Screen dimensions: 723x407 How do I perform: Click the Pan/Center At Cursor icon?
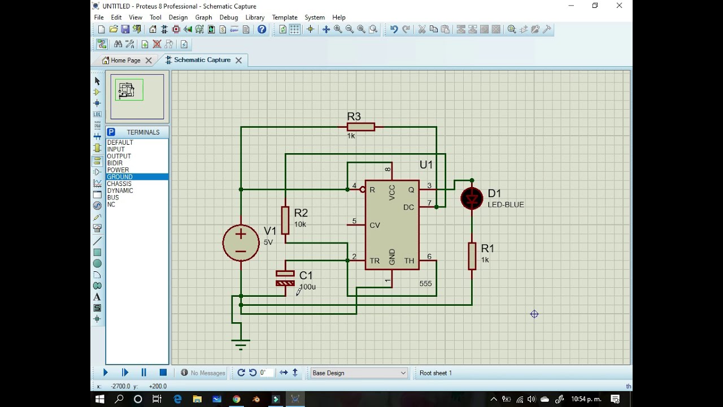[326, 29]
